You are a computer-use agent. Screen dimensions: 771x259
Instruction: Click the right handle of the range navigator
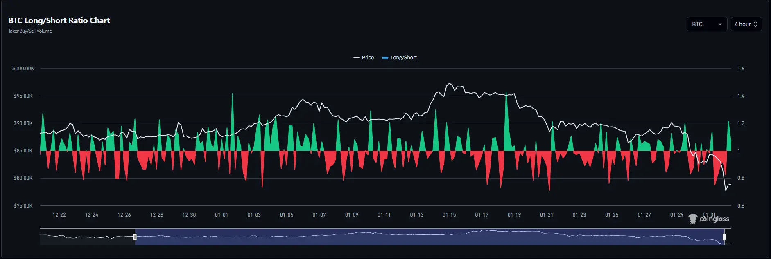(724, 237)
